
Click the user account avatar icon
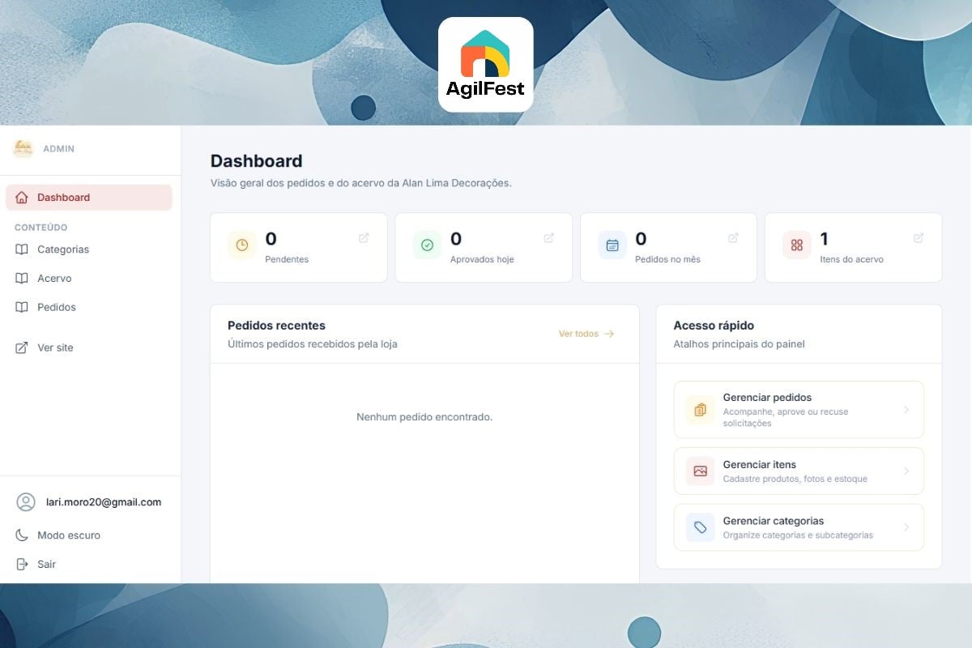(x=26, y=502)
